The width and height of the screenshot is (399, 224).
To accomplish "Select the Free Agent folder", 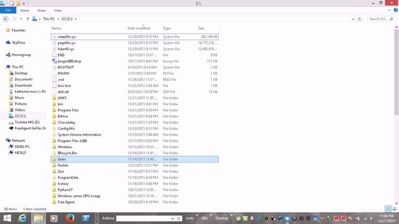I will pos(135,202).
